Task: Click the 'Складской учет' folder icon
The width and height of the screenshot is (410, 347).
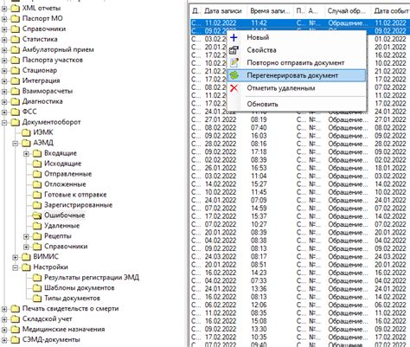Action: (x=15, y=319)
